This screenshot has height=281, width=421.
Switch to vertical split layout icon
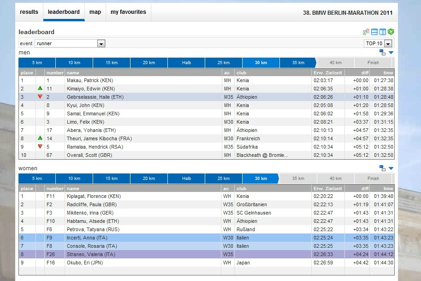click(383, 32)
